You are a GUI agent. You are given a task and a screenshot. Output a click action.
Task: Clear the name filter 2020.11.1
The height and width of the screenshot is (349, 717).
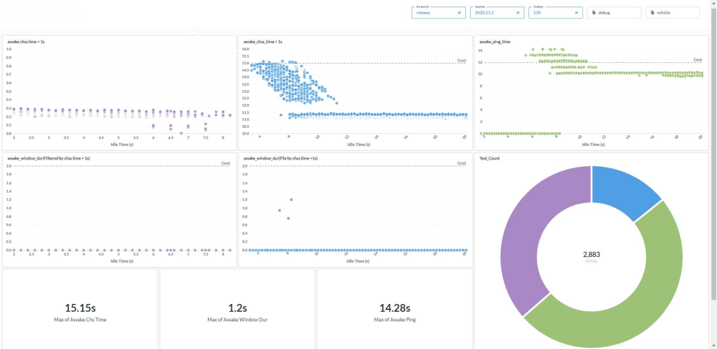pos(517,13)
